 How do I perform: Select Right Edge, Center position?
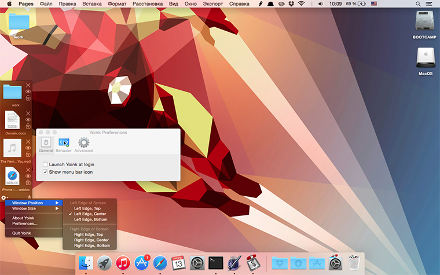click(91, 240)
